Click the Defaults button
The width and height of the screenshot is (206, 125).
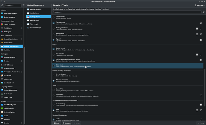click(67, 123)
